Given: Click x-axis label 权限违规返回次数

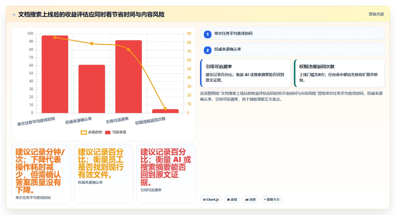Looking at the screenshot, I should [150, 121].
